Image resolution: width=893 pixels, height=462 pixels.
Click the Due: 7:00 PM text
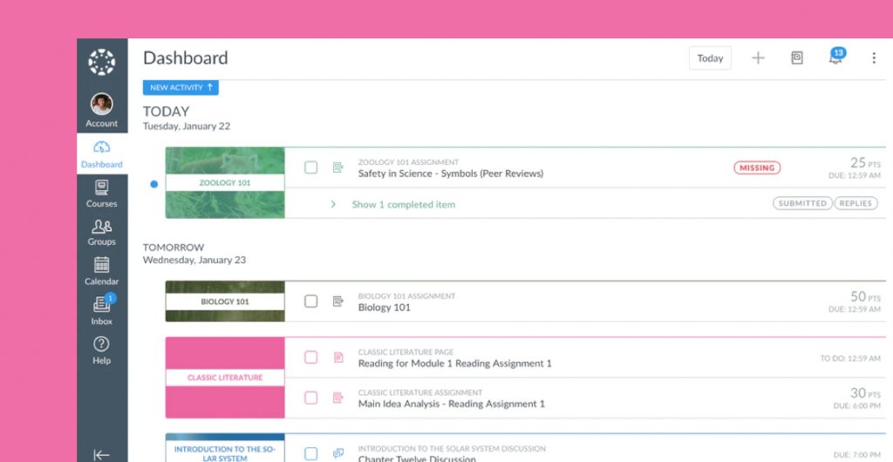click(857, 455)
